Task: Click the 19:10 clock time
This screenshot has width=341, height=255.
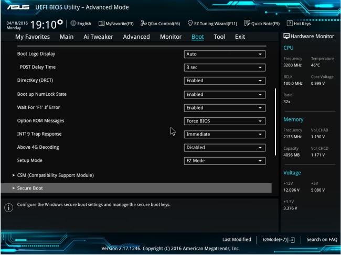Action: [x=43, y=25]
